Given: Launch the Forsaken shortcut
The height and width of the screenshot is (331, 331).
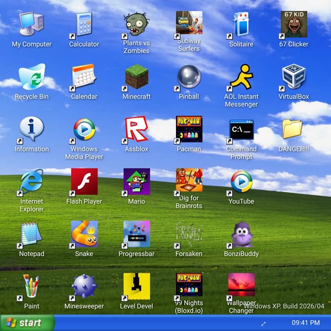Looking at the screenshot, I should click(x=189, y=234).
